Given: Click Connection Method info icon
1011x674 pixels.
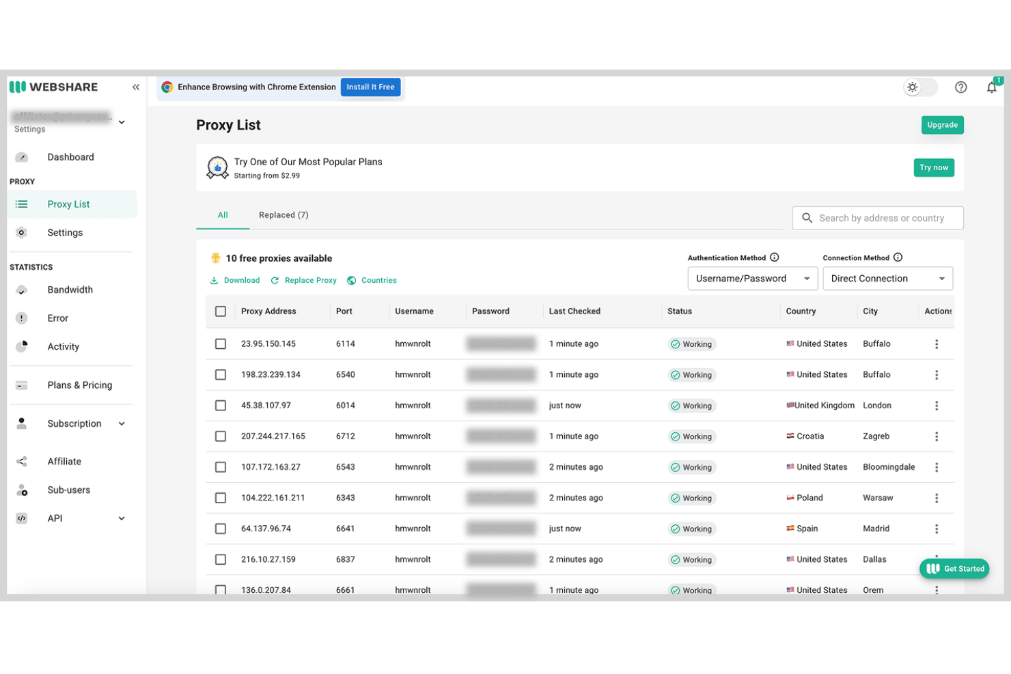Looking at the screenshot, I should (898, 257).
